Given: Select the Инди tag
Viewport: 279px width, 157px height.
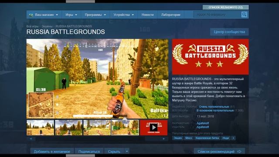Looking at the screenshot, I should point(226,138).
